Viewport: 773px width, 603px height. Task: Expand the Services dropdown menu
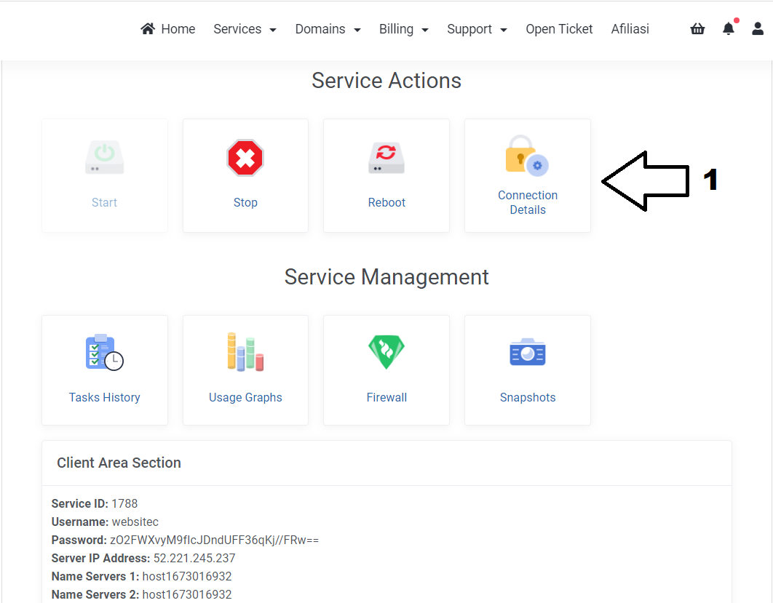(245, 29)
